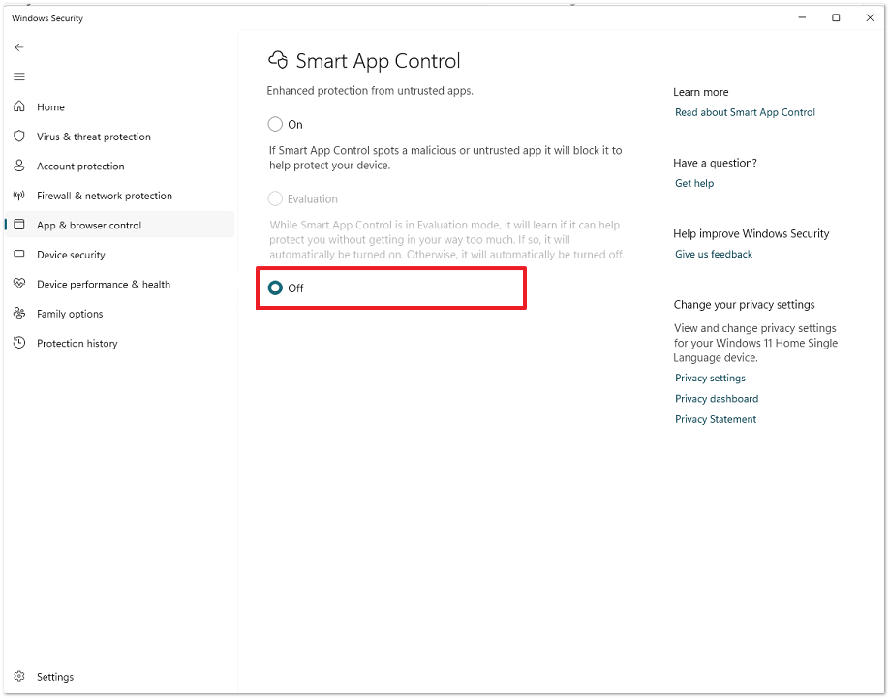Open App & browser control section

click(x=89, y=226)
